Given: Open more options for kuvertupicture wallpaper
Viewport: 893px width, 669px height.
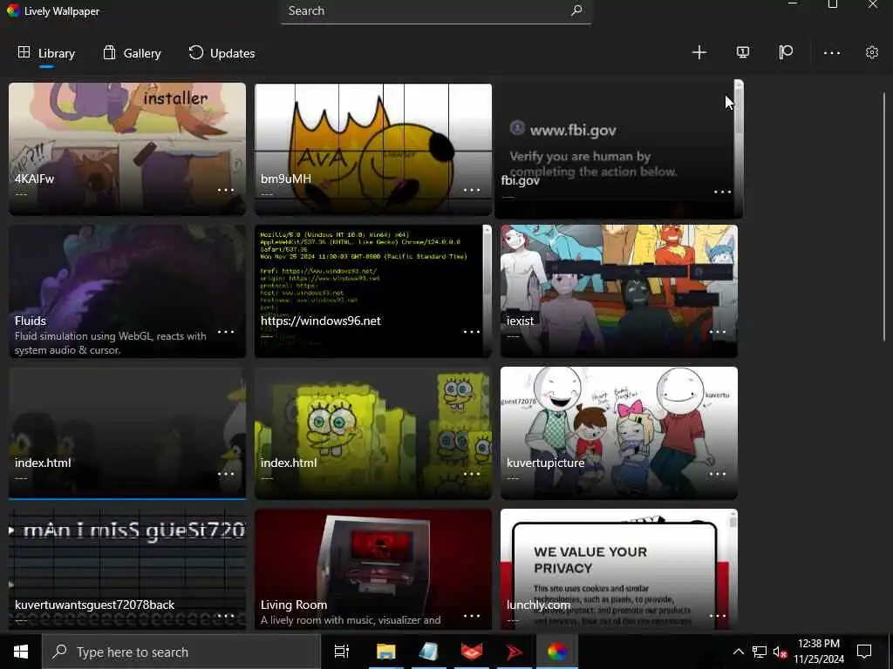Looking at the screenshot, I should (x=718, y=474).
